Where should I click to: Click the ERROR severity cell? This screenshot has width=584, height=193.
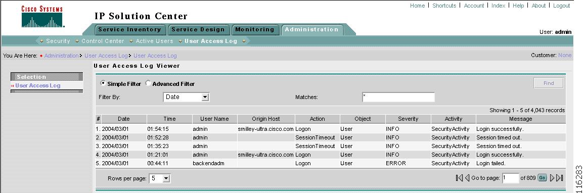tap(396, 163)
